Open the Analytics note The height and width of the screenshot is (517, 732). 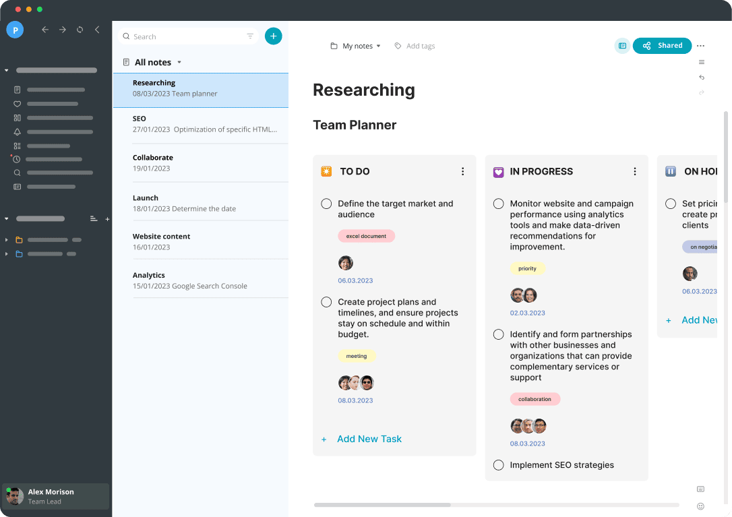tap(200, 280)
